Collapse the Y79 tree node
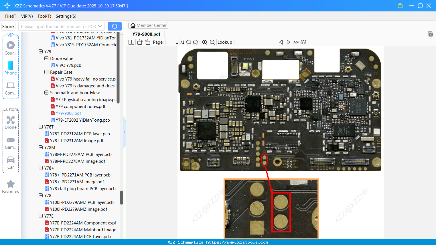The height and width of the screenshot is (245, 436). [41, 52]
